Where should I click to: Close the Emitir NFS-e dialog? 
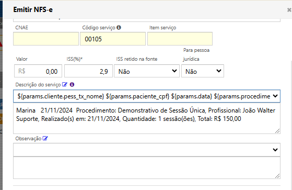coord(289,10)
